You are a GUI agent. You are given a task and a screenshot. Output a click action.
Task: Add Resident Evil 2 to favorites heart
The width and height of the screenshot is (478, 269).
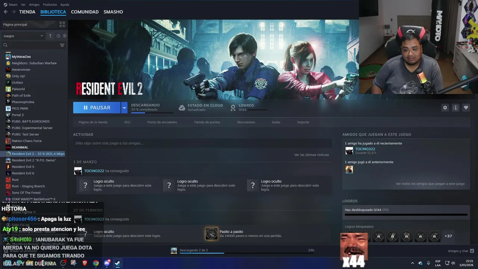pos(466,108)
